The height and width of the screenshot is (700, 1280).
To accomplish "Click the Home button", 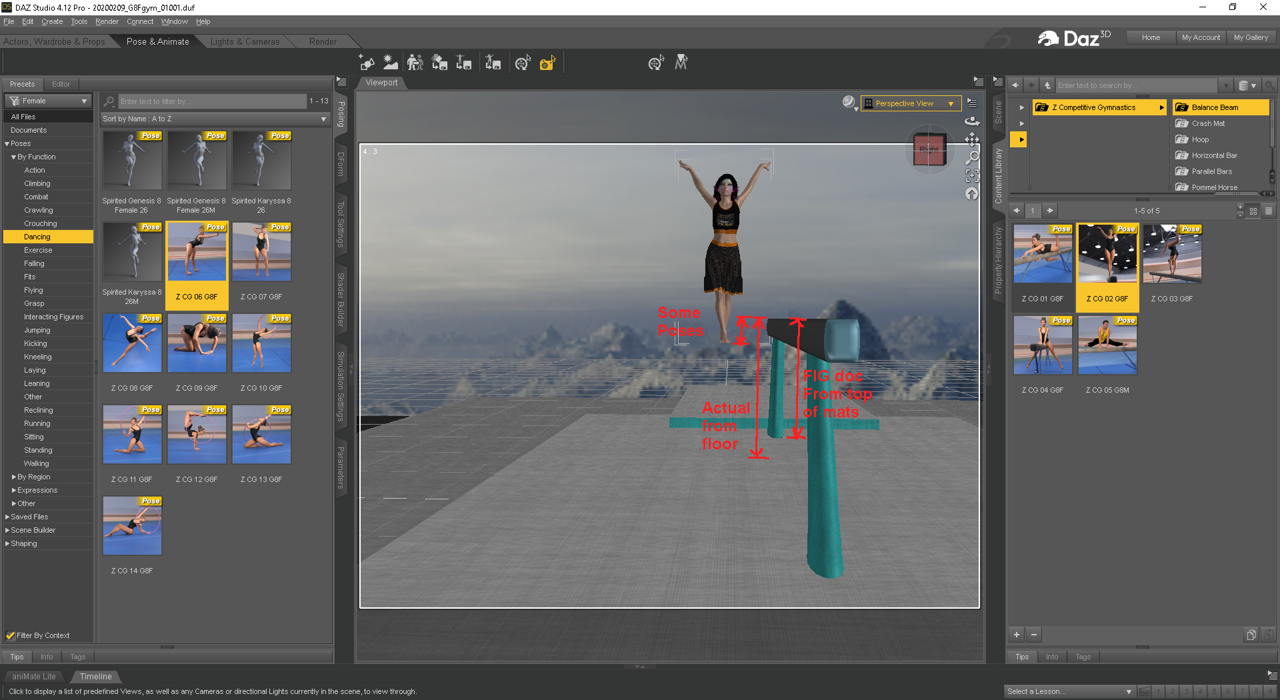I will (1151, 37).
